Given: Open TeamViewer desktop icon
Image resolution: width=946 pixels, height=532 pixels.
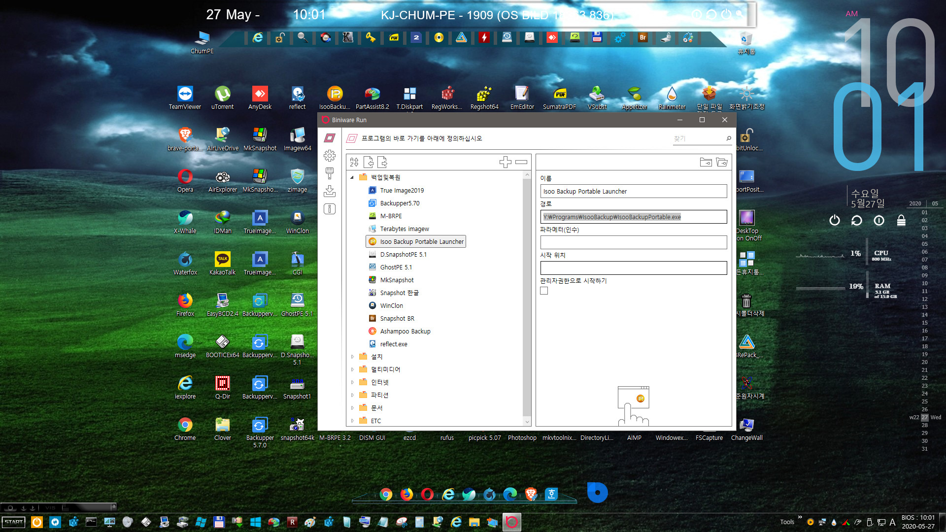Looking at the screenshot, I should tap(185, 98).
